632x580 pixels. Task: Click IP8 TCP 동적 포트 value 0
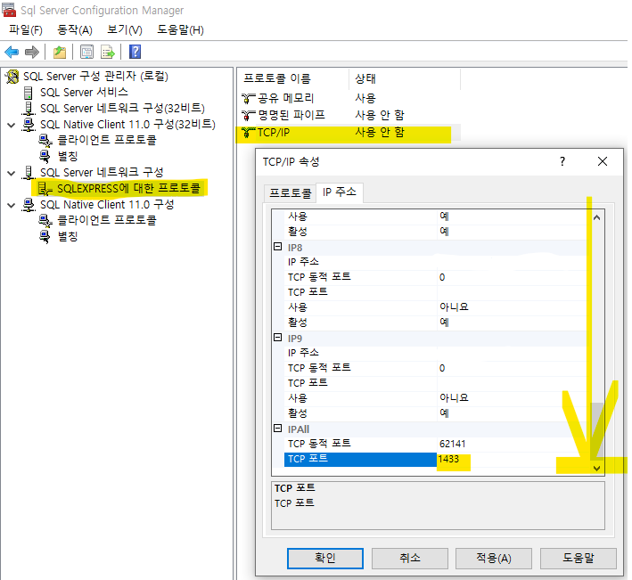[442, 277]
